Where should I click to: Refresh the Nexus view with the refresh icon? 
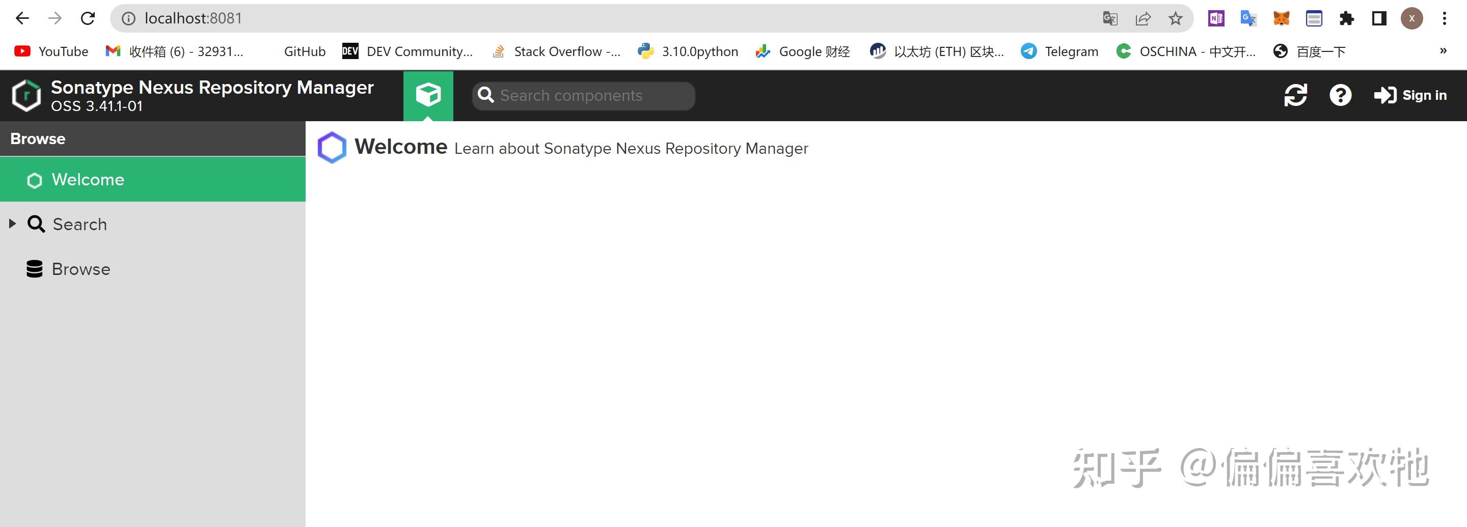(1295, 95)
